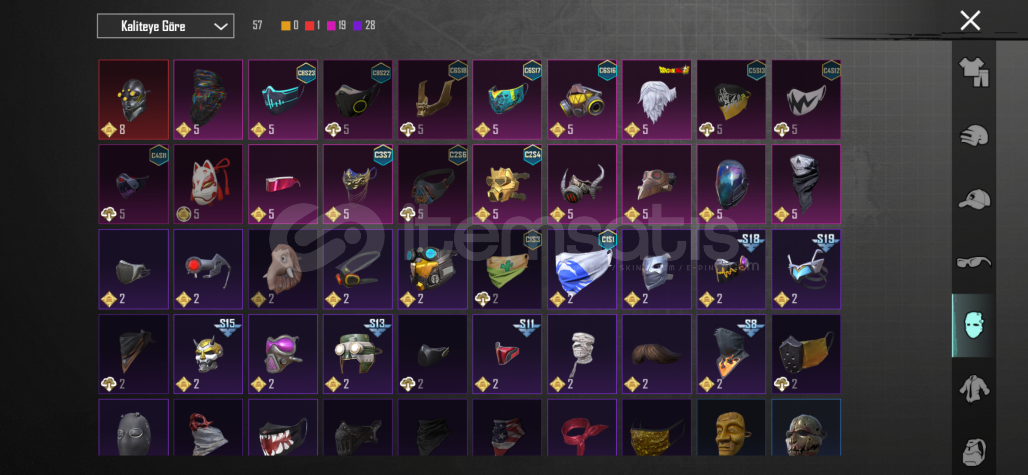This screenshot has height=475, width=1028.
Task: Select the face mask category icon
Action: click(974, 325)
